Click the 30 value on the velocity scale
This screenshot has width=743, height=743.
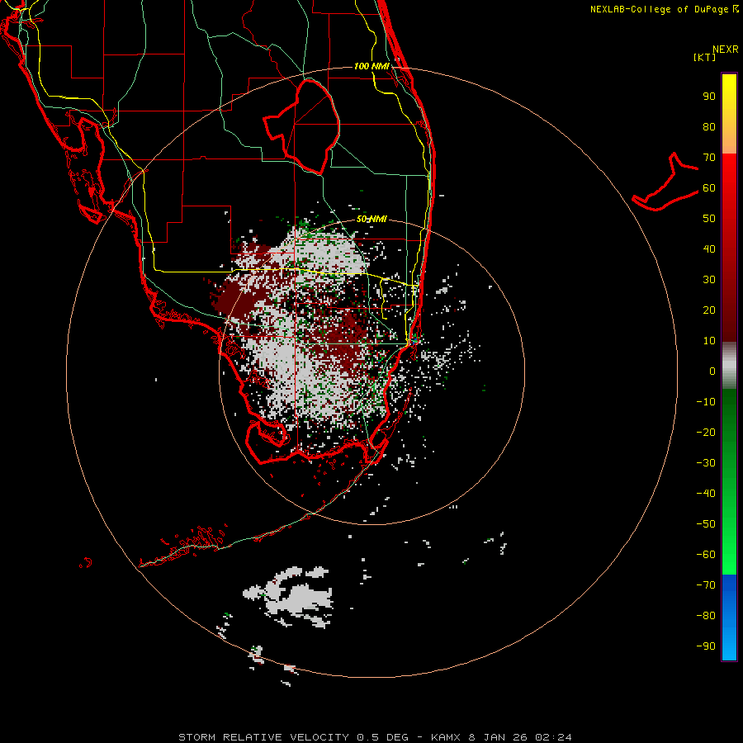pyautogui.click(x=709, y=280)
